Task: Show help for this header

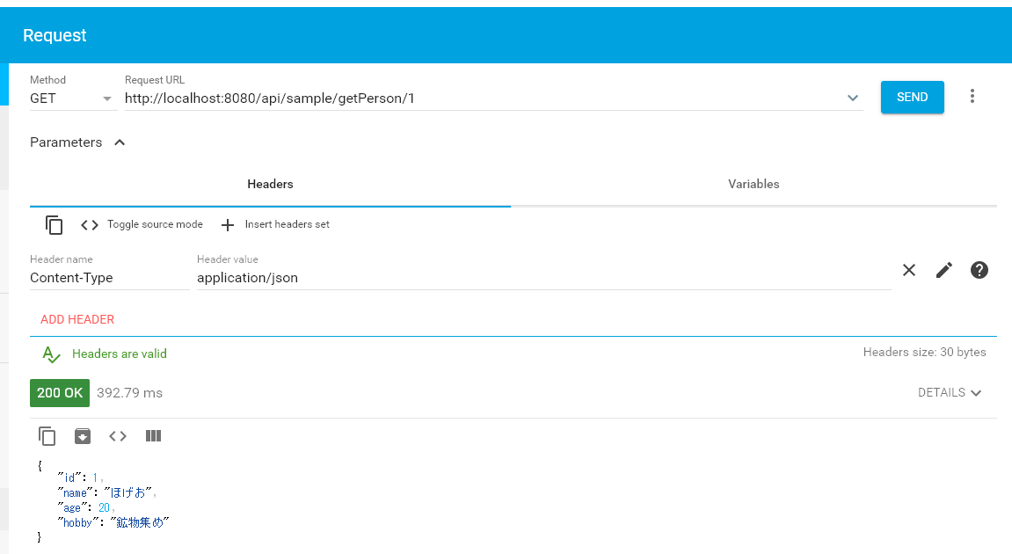Action: [979, 270]
